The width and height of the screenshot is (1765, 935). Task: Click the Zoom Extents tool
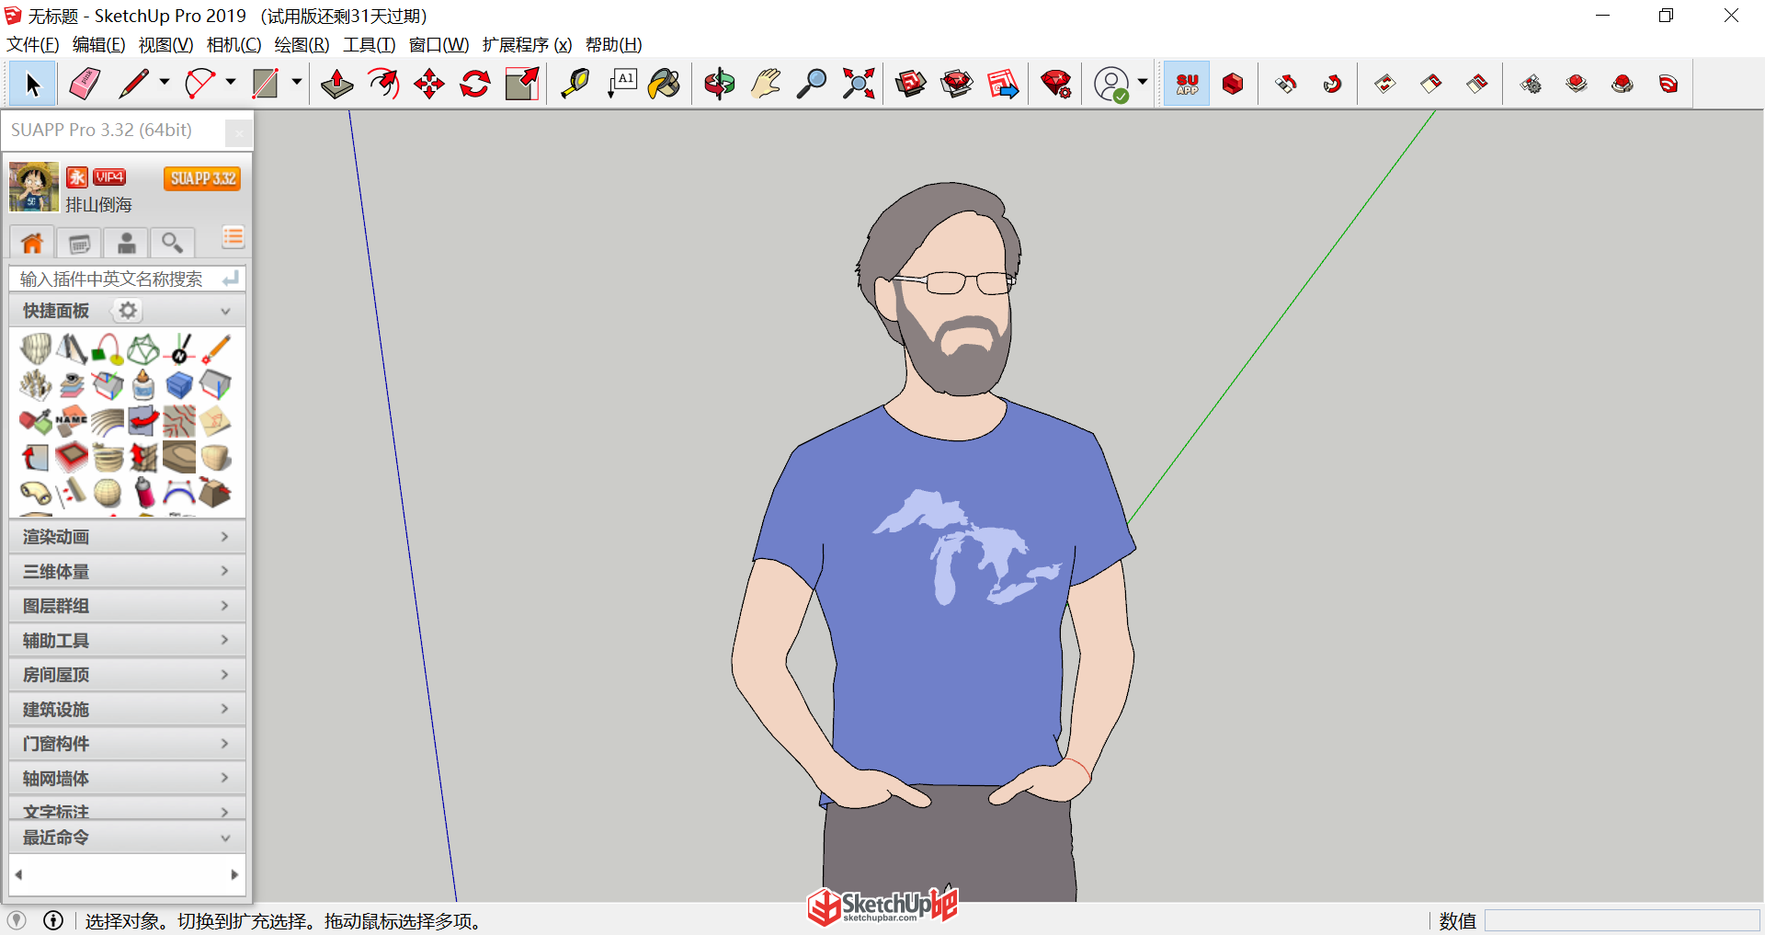[859, 85]
